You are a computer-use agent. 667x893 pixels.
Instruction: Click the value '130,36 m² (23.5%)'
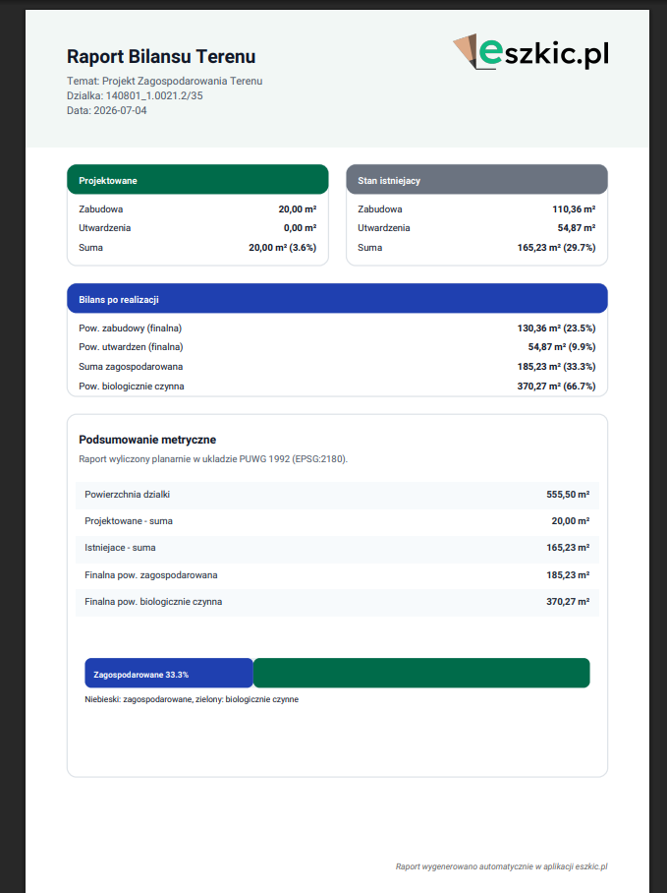[x=556, y=328]
